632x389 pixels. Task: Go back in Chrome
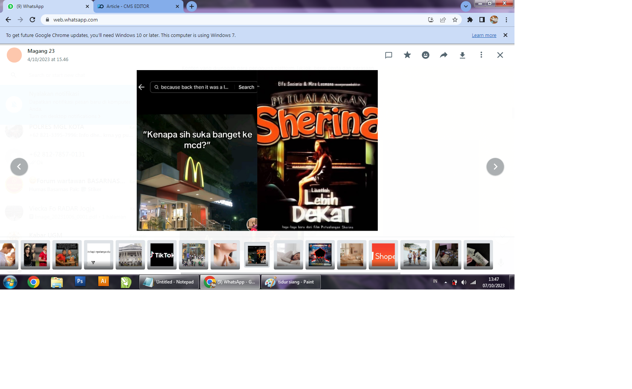[x=8, y=20]
